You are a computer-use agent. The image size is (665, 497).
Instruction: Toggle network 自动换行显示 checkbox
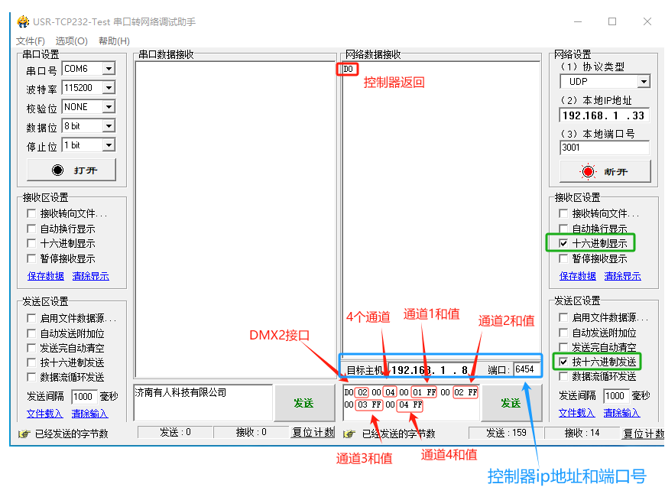point(563,229)
